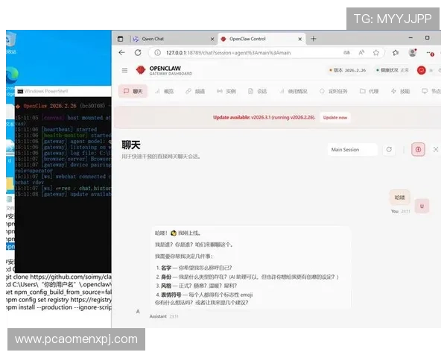Close the OpenClaw Control browser tab

[x=300, y=39]
